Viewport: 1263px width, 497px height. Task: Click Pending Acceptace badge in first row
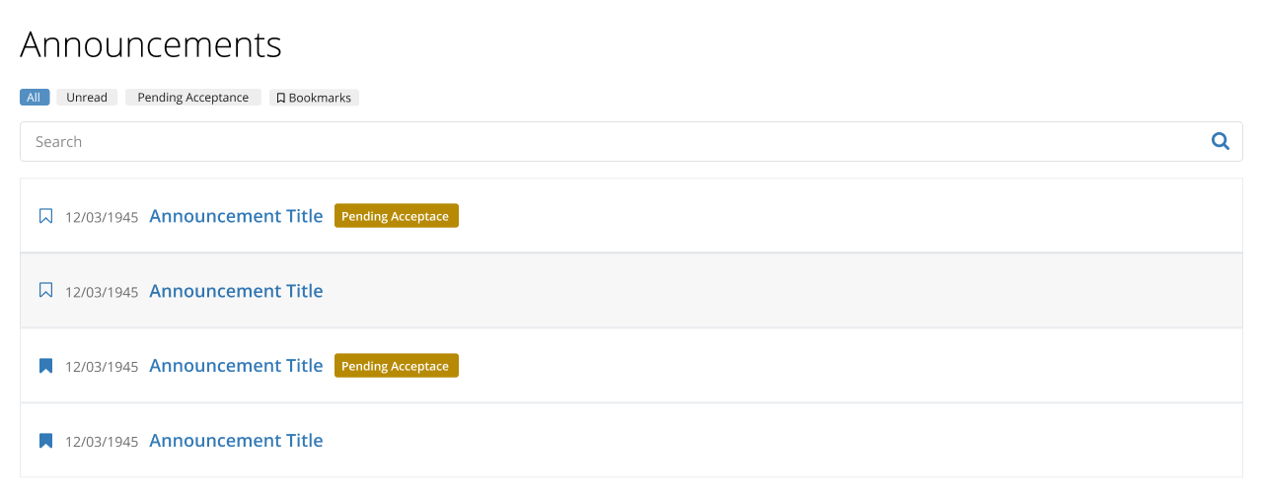click(x=397, y=216)
